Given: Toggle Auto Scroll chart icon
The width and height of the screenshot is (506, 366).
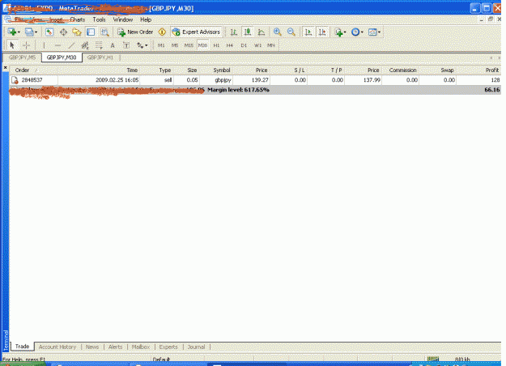Looking at the screenshot, I should (x=308, y=32).
